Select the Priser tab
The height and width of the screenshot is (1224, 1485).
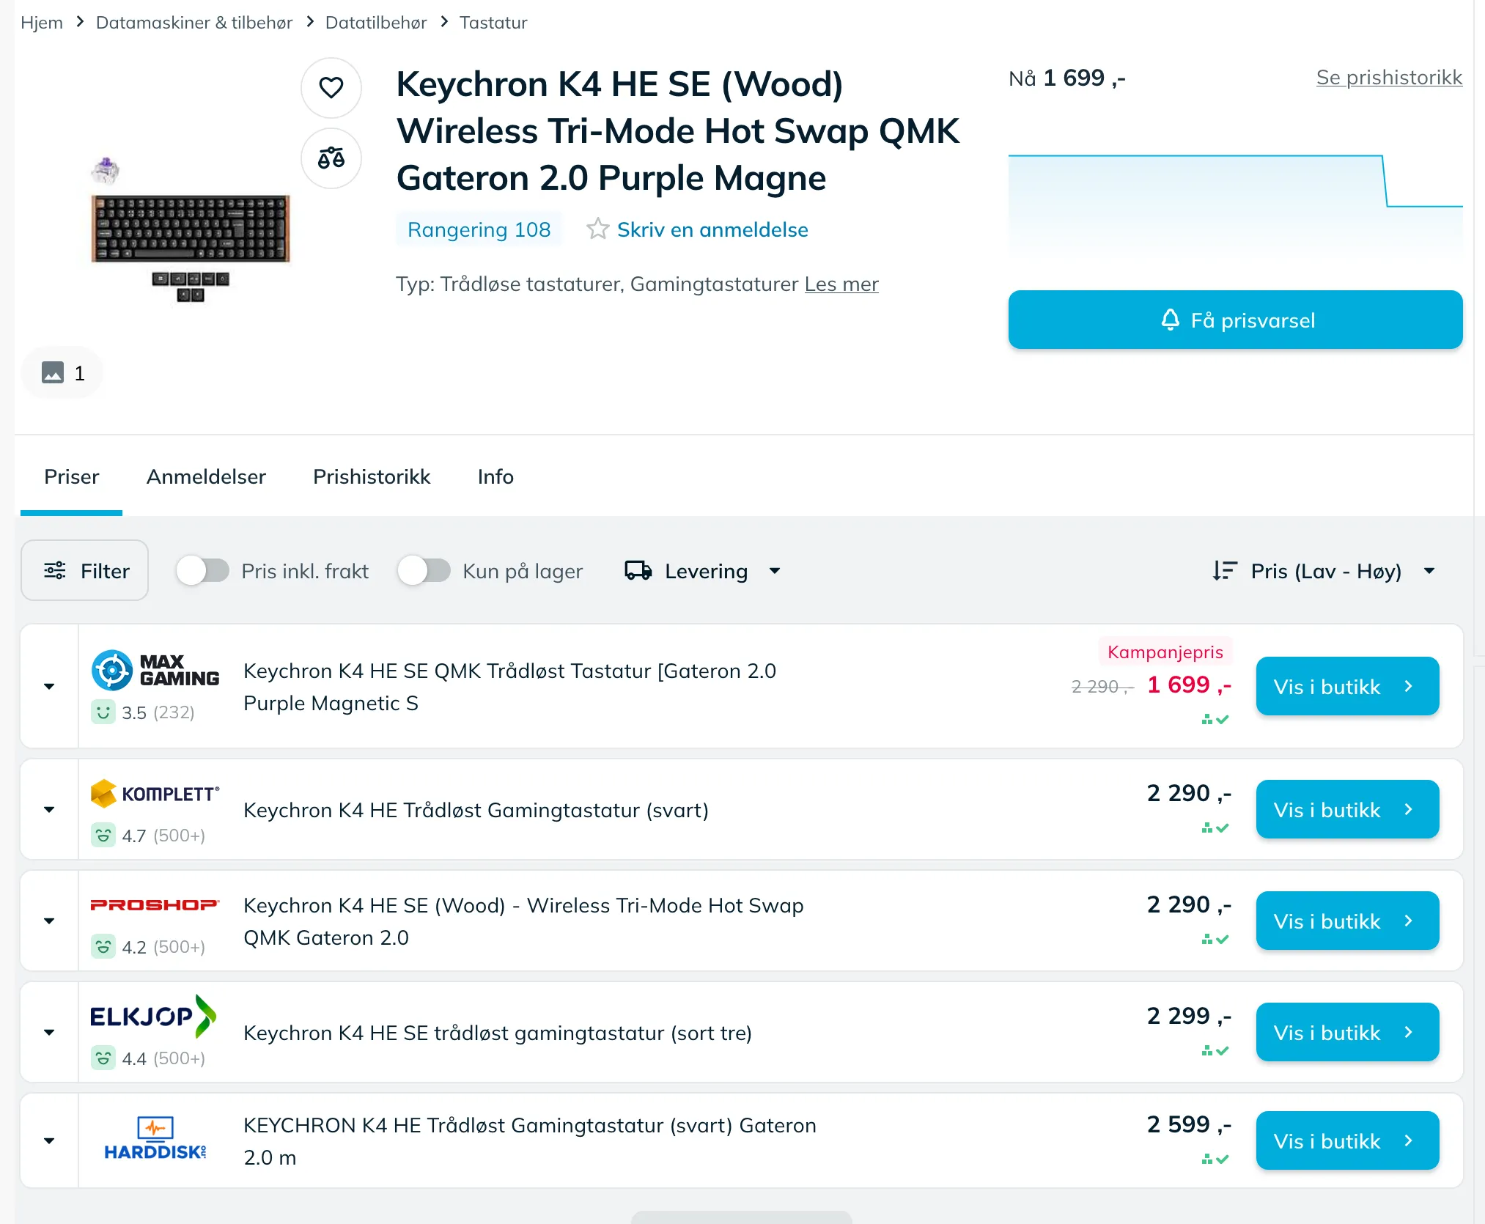point(71,477)
